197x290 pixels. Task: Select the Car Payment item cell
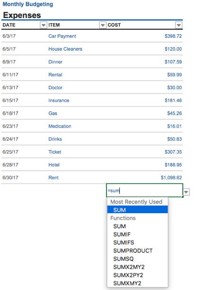(x=62, y=36)
